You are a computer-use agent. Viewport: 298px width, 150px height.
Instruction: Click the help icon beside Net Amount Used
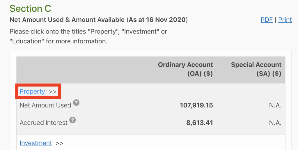pos(76,103)
